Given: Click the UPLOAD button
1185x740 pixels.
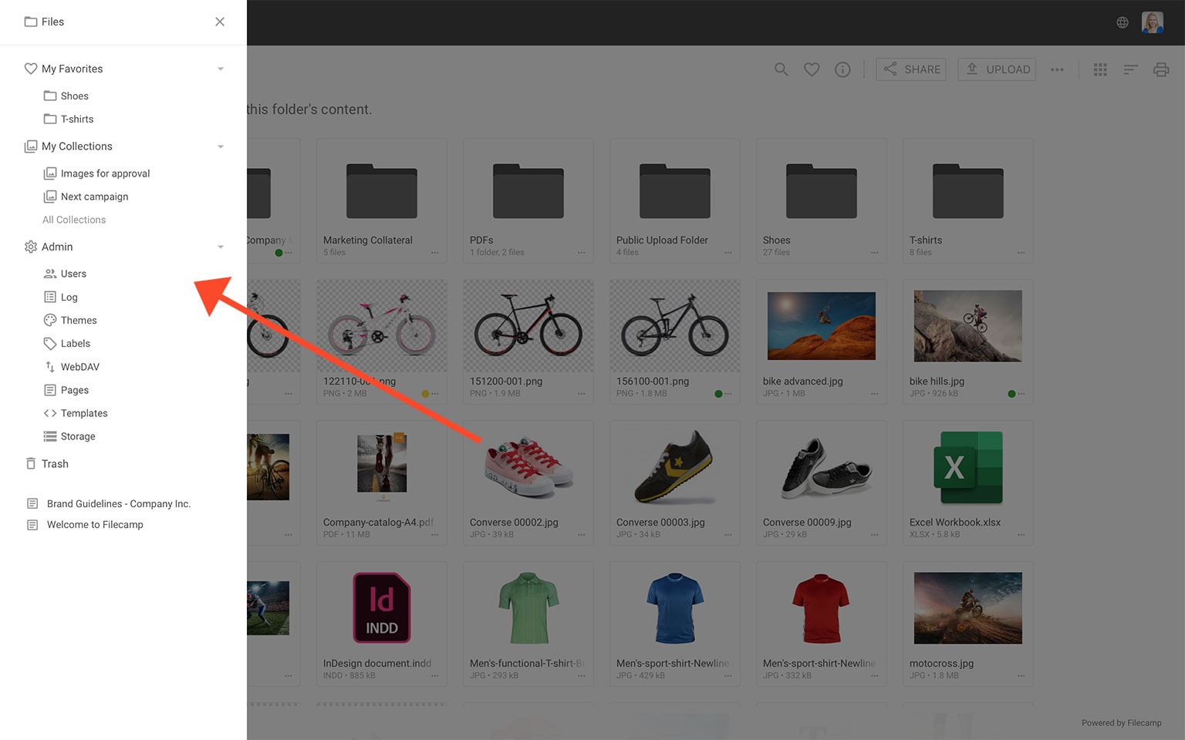Looking at the screenshot, I should tap(997, 69).
